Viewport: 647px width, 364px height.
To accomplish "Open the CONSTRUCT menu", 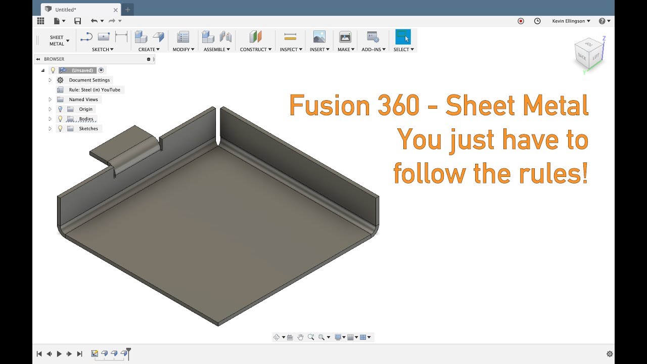I will pos(256,50).
